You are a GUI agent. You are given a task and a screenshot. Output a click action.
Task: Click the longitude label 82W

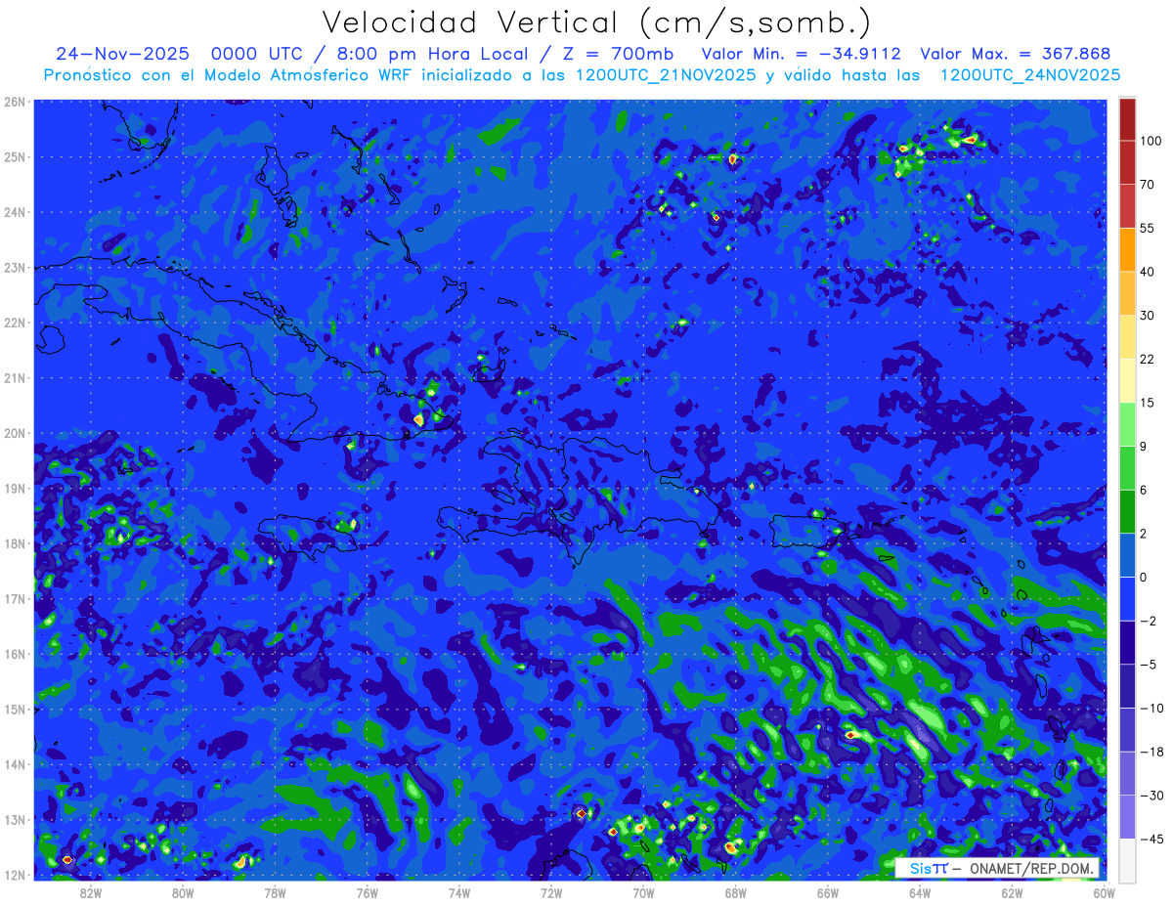90,892
